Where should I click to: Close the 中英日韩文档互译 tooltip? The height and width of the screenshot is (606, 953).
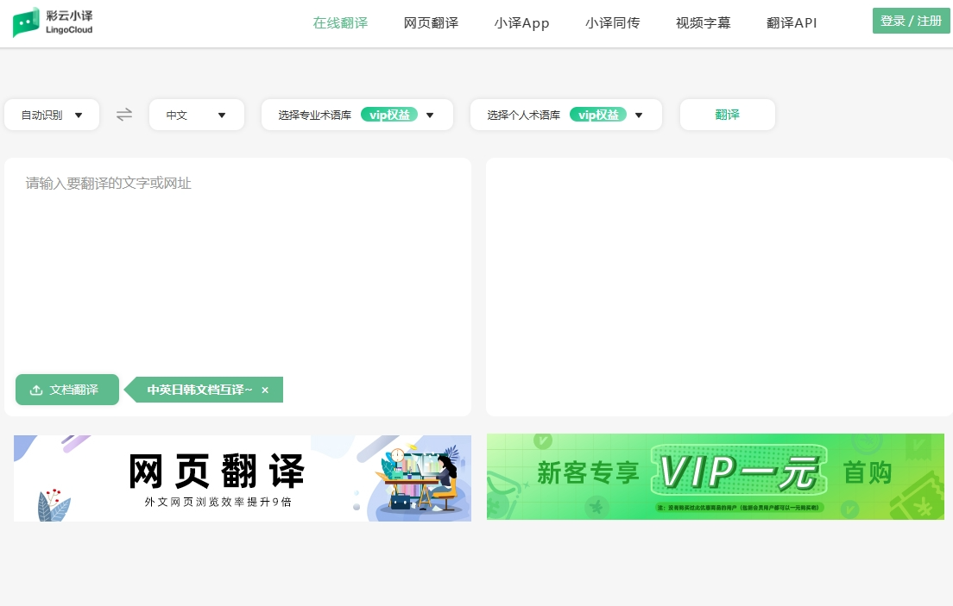[x=265, y=390]
